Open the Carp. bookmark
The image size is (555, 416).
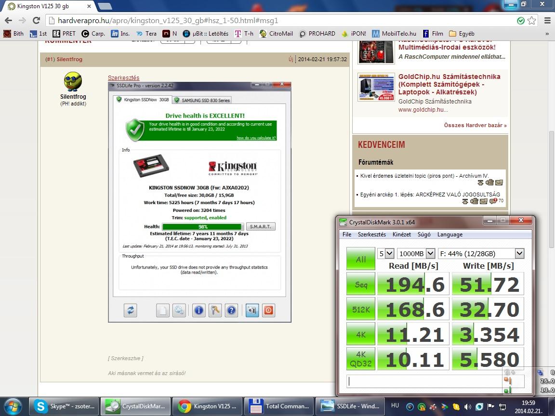pos(93,34)
